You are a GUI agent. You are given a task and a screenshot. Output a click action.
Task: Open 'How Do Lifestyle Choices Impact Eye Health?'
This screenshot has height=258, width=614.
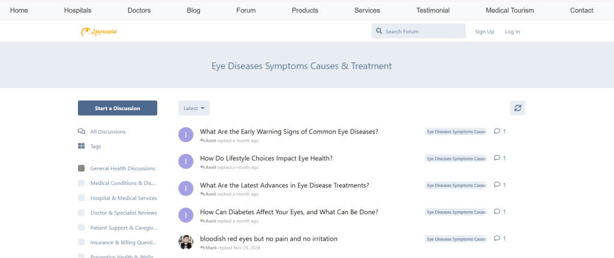tap(266, 158)
